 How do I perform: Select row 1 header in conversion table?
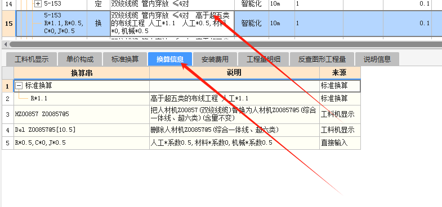point(8,86)
